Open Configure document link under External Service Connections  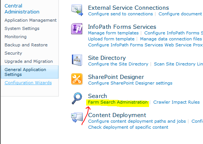click(180, 14)
